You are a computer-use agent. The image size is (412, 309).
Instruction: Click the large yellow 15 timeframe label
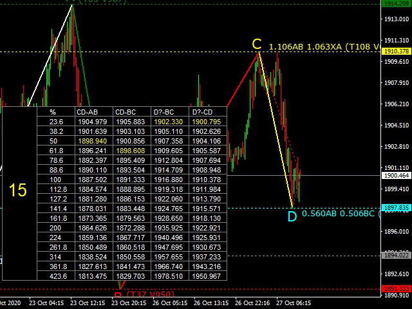click(18, 190)
